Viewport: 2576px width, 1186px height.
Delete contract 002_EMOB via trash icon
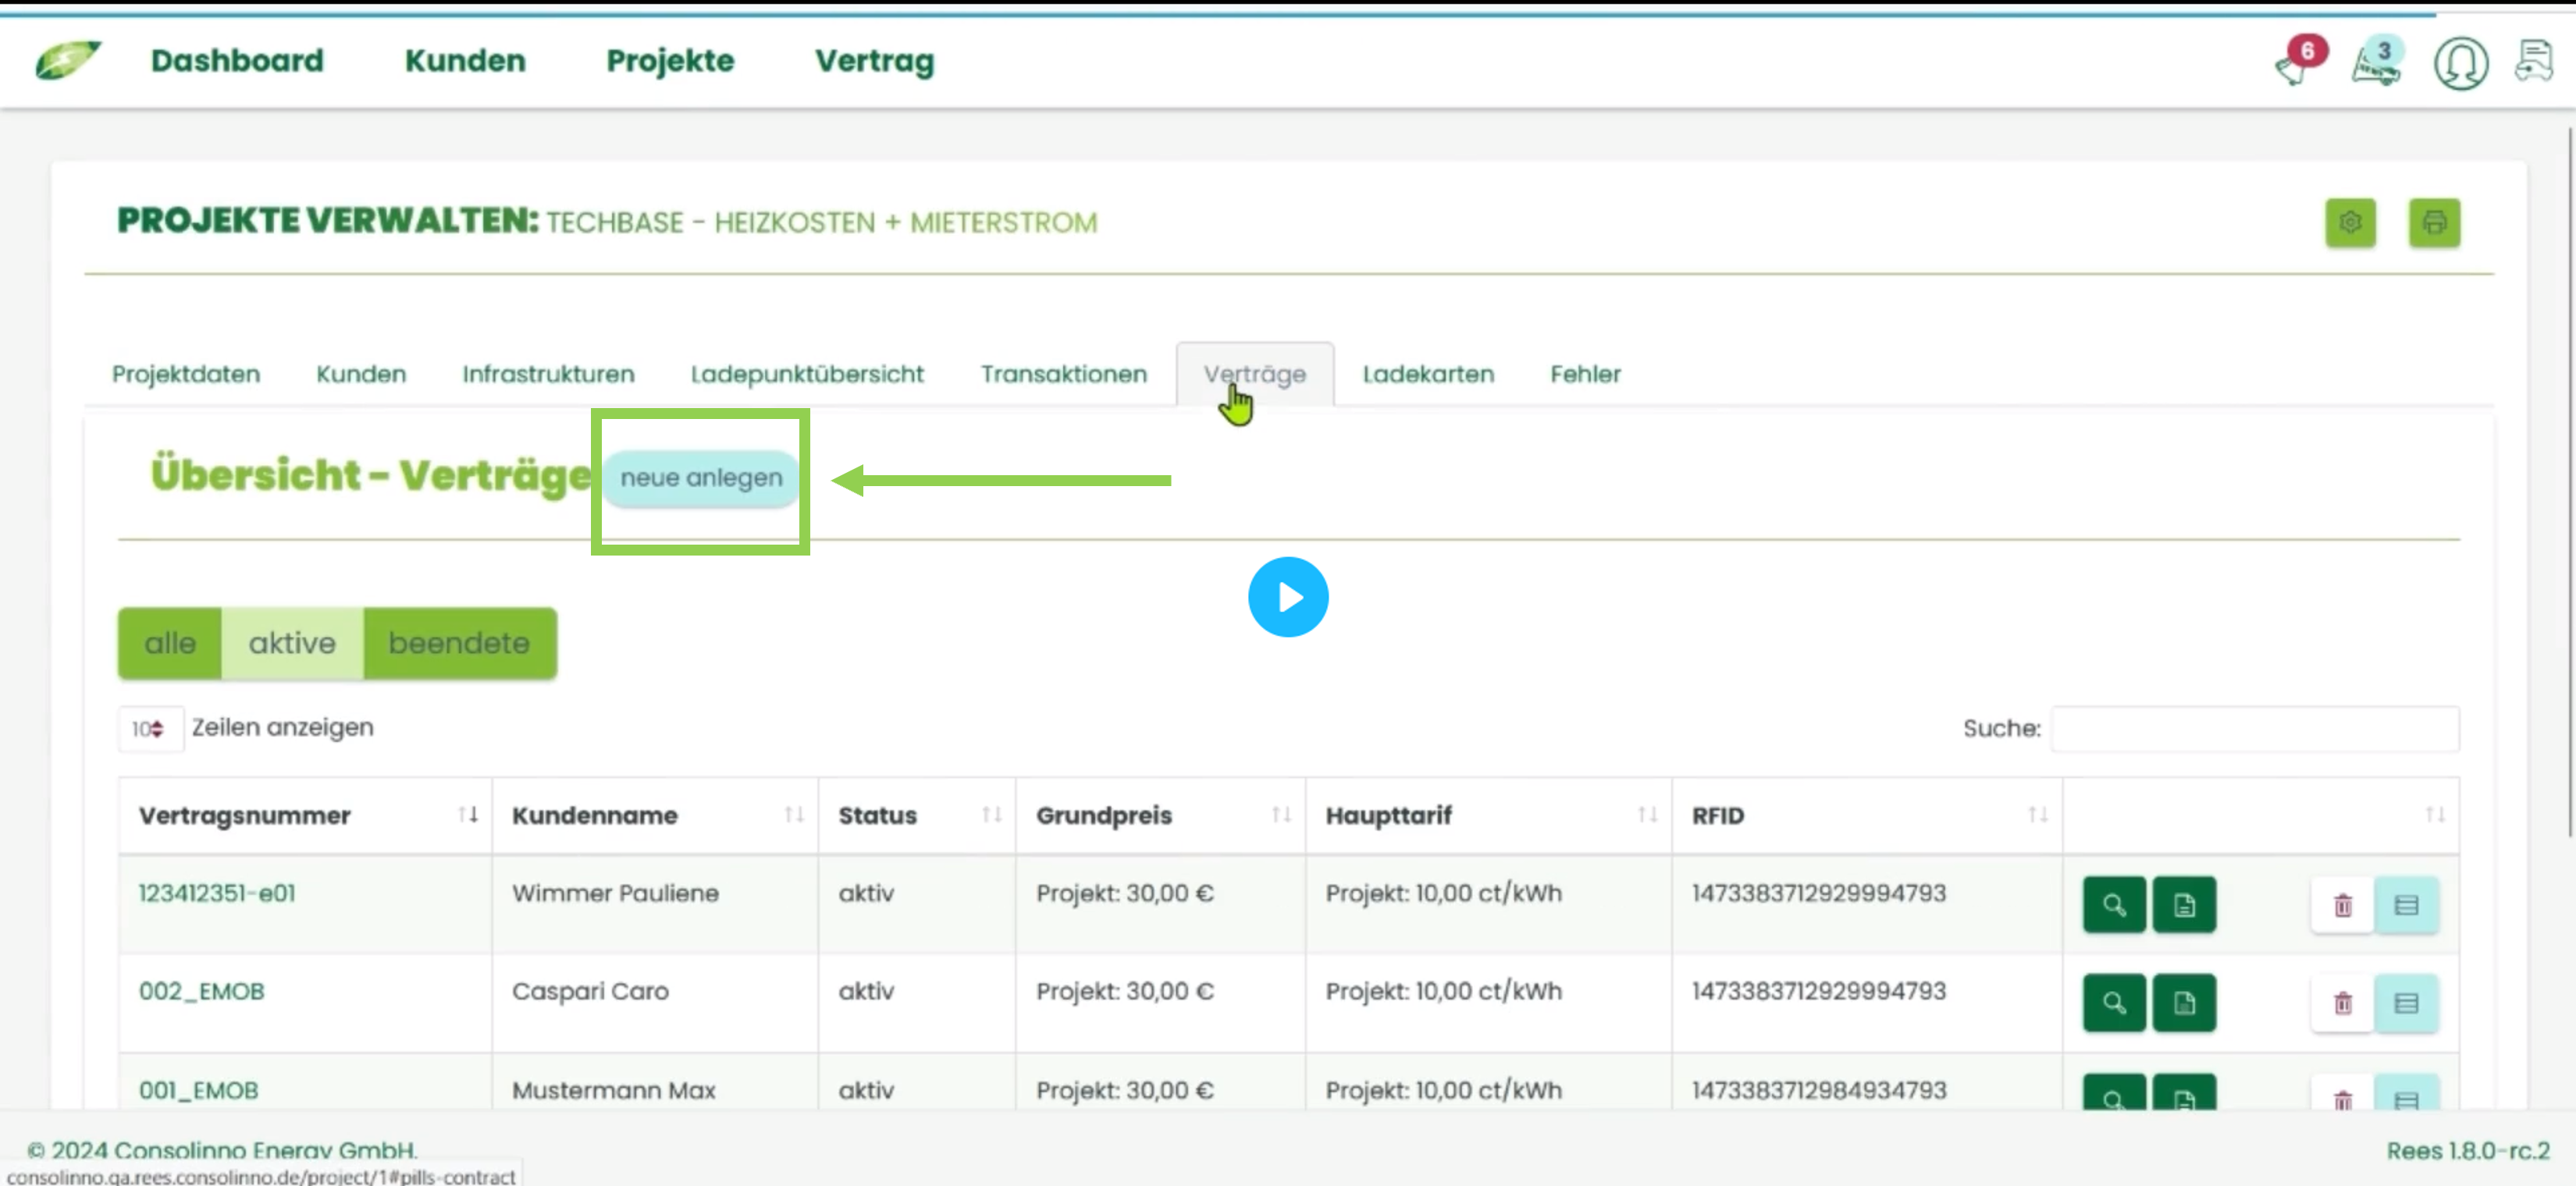coord(2342,1002)
